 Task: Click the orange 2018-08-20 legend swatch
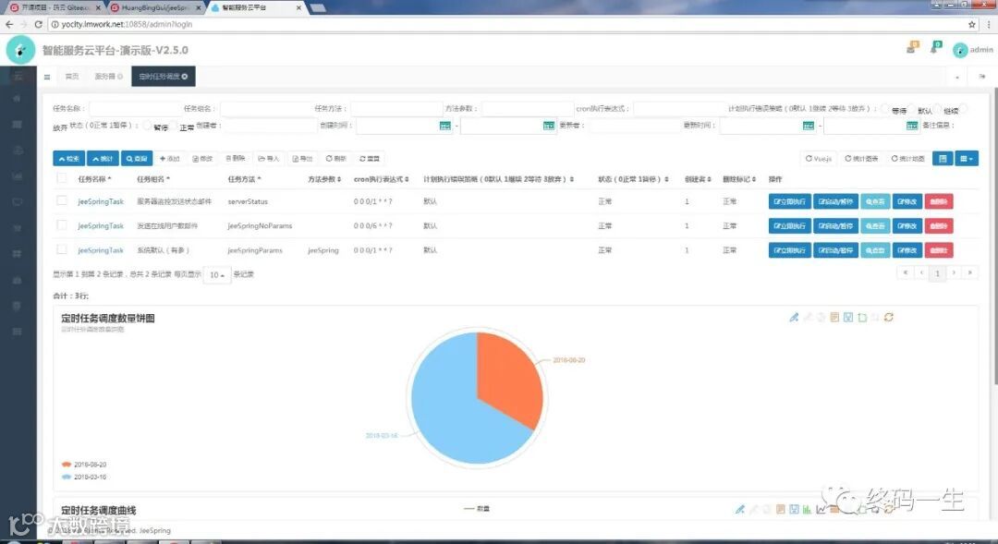pyautogui.click(x=67, y=465)
